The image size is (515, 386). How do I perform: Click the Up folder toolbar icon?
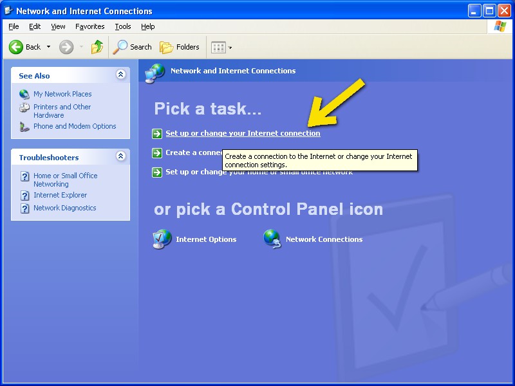[x=97, y=47]
